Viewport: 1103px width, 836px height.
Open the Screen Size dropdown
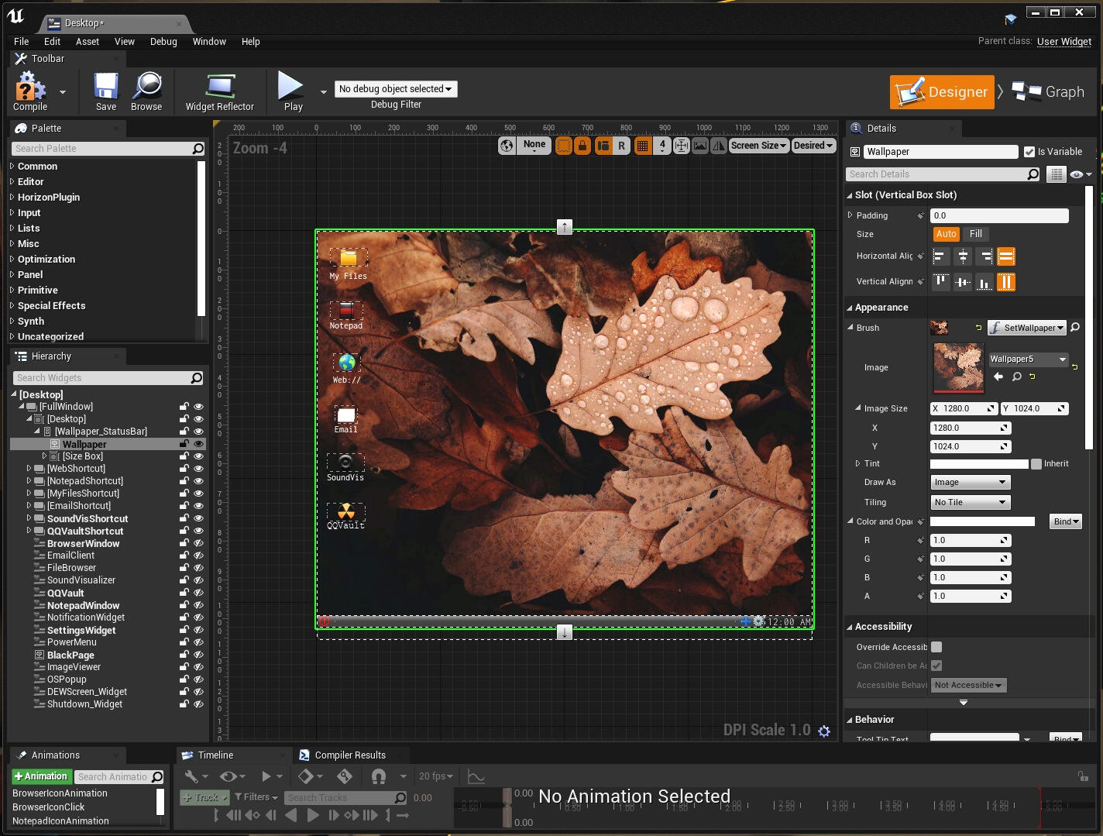[758, 145]
